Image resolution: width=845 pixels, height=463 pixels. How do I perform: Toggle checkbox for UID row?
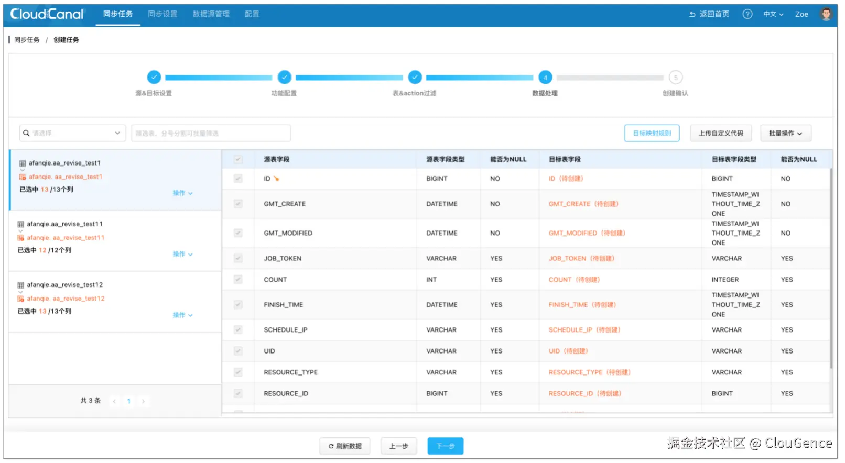[x=238, y=351]
